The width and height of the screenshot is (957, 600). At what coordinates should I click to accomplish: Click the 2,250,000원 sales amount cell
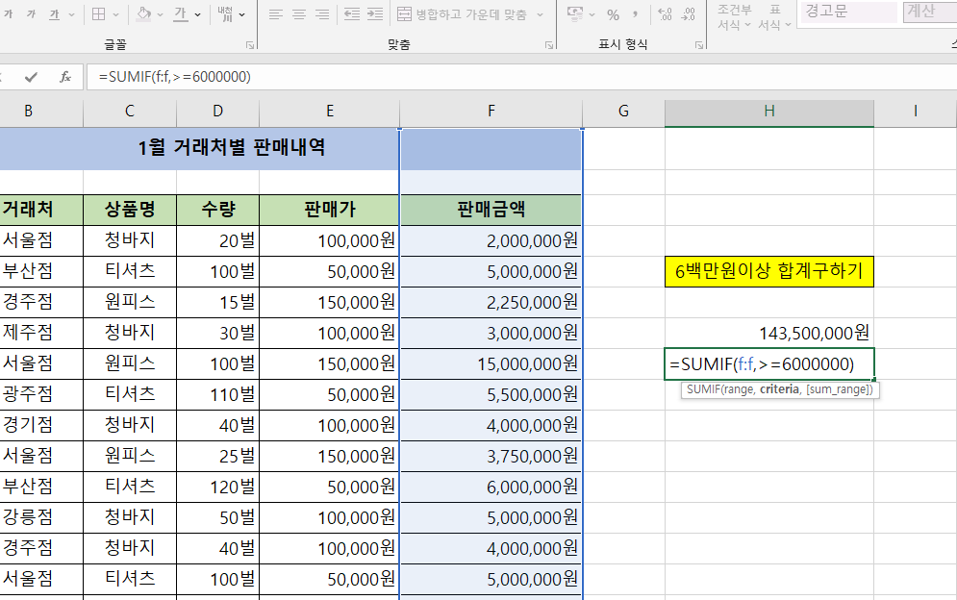[x=491, y=302]
